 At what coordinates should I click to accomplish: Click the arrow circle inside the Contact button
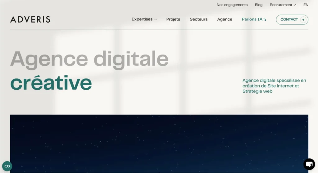click(x=303, y=20)
